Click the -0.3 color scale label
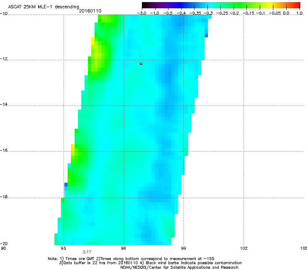Viewport: 307px width, 270px height. 208,13
